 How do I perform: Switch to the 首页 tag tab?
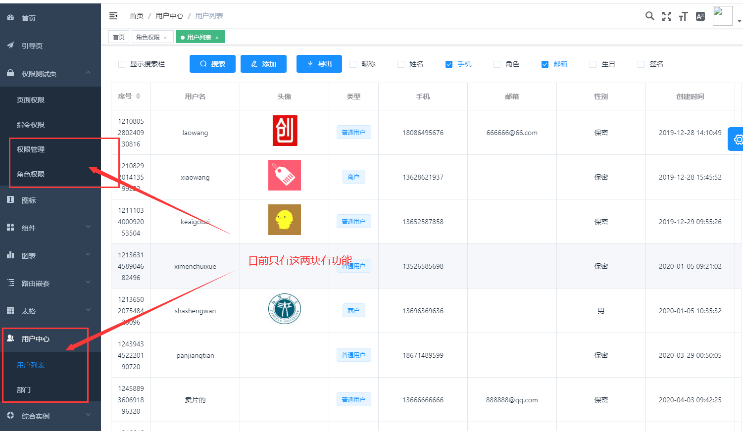point(119,37)
